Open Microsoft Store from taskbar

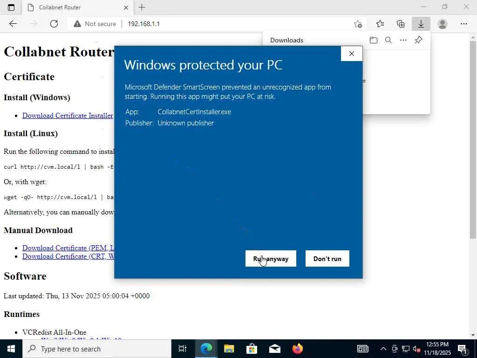(252, 349)
